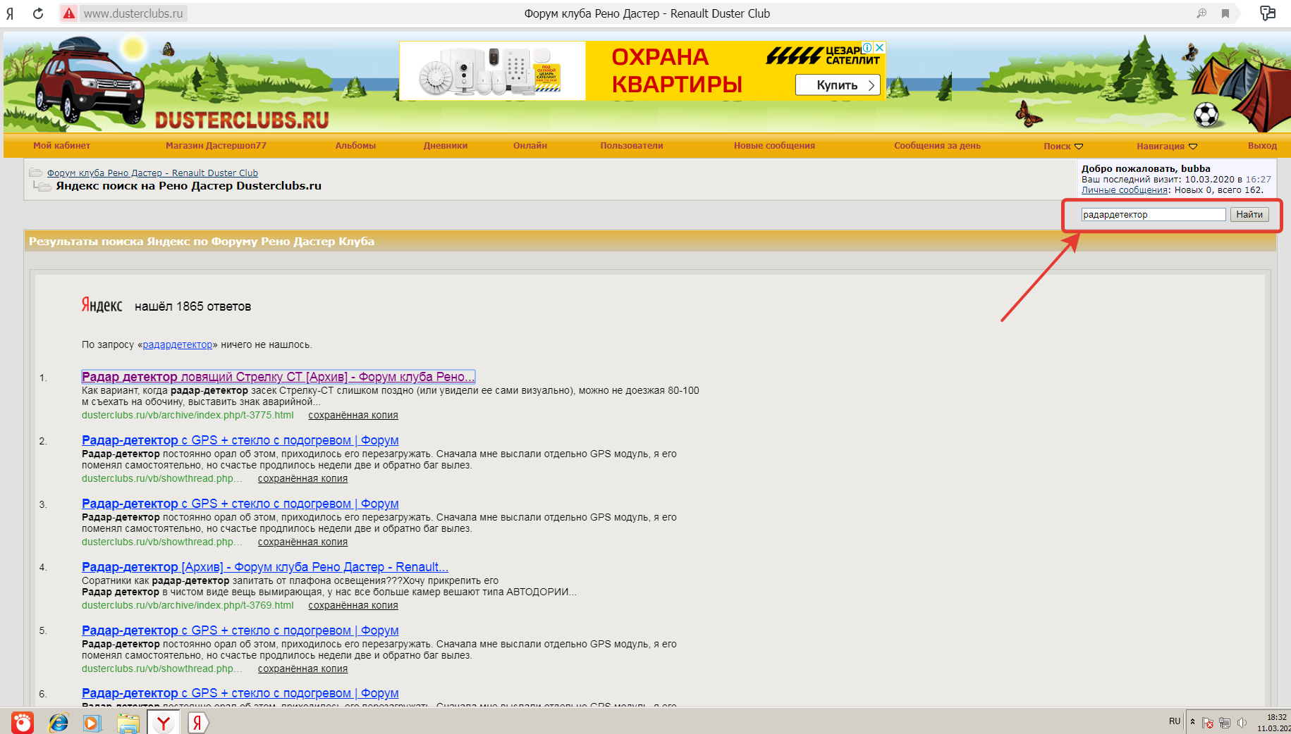The height and width of the screenshot is (734, 1291).
Task: Open сохранённая копия for result 5
Action: point(302,669)
